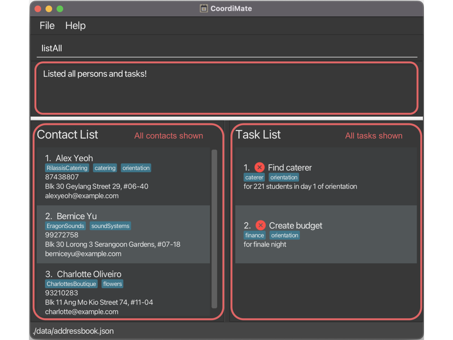Image resolution: width=453 pixels, height=340 pixels.
Task: Click the caterer tag on Find caterer task
Action: point(254,178)
